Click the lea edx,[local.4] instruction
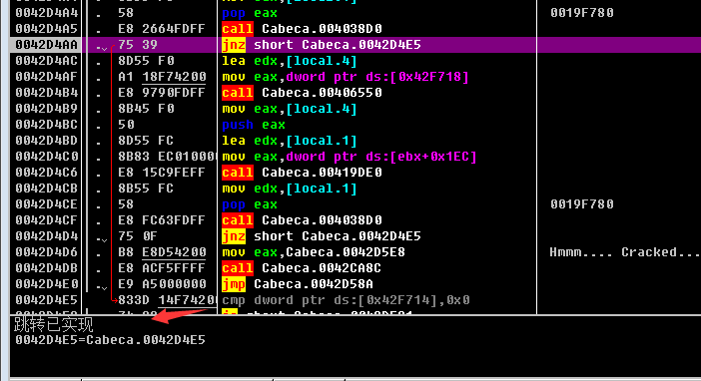701x381 pixels. pos(290,61)
